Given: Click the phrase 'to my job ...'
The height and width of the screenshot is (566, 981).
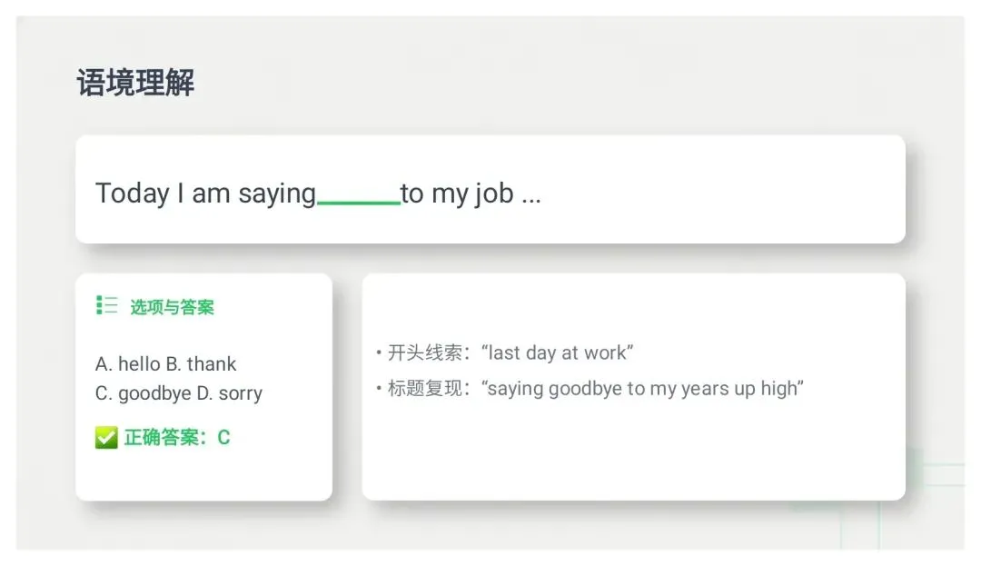Looking at the screenshot, I should [x=471, y=194].
